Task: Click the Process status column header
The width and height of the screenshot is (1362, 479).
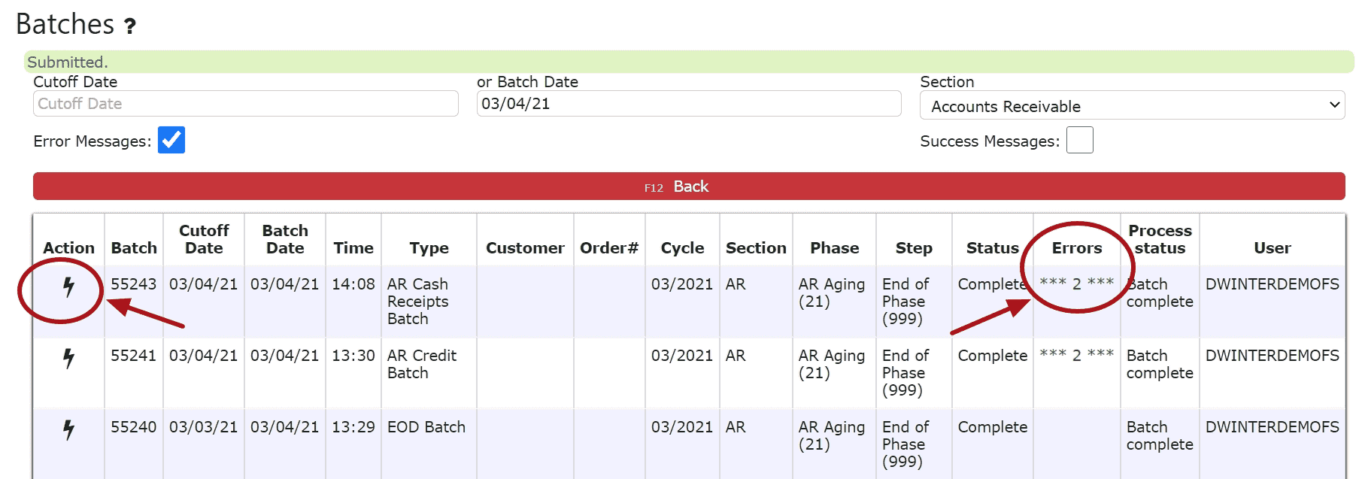Action: [x=1160, y=239]
